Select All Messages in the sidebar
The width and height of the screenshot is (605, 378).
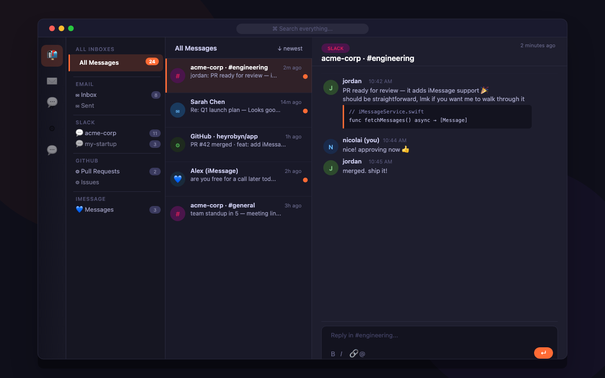coord(116,63)
